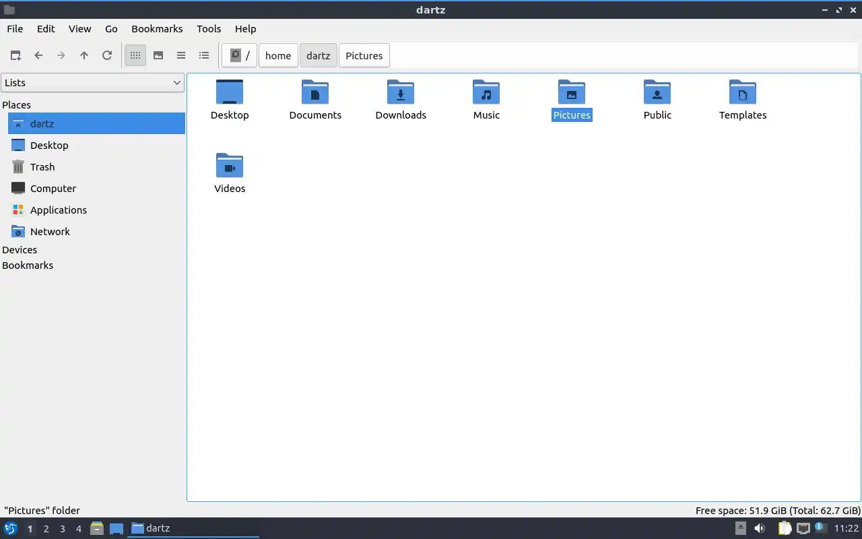Click the "dartz" window button in the taskbar
The image size is (862, 539).
(193, 528)
